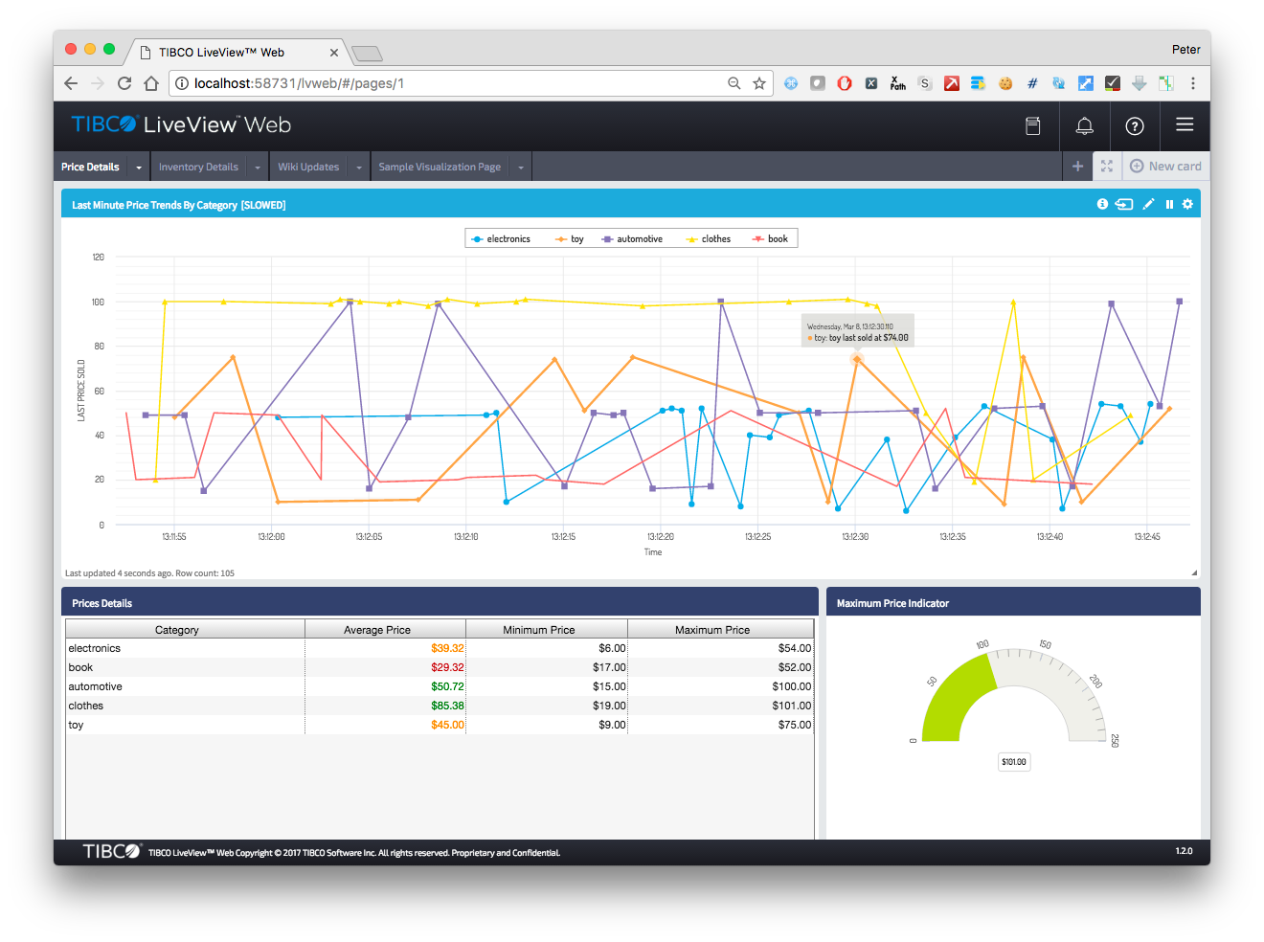The image size is (1264, 942).
Task: Switch to the Price Details tab
Action: [90, 167]
